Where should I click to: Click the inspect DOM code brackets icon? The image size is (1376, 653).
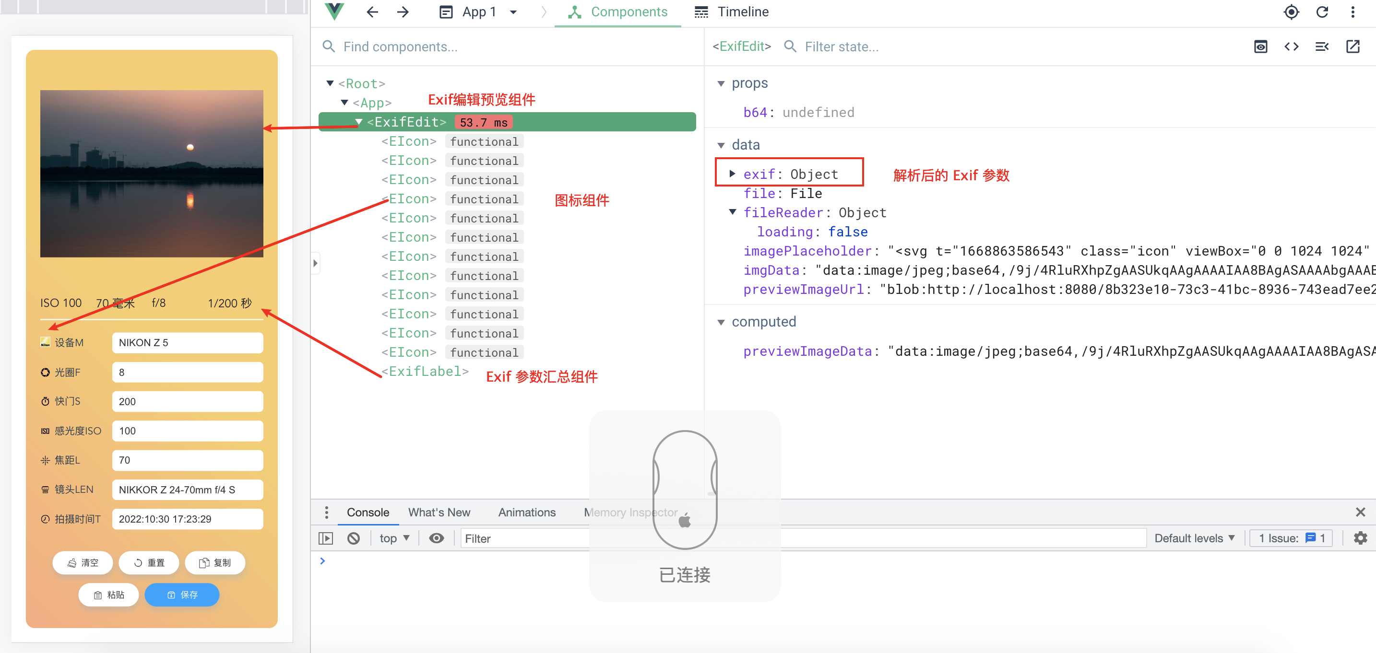click(1292, 47)
